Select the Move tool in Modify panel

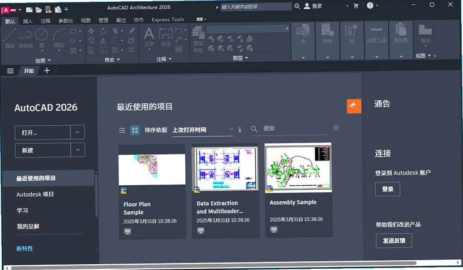pyautogui.click(x=91, y=31)
